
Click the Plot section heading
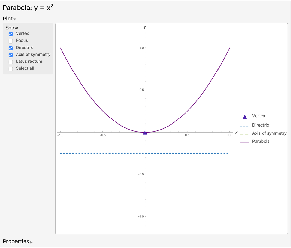click(8, 19)
